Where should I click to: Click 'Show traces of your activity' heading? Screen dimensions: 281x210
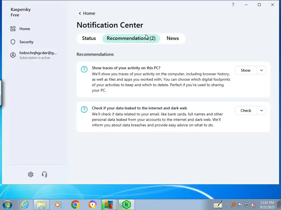(x=126, y=68)
